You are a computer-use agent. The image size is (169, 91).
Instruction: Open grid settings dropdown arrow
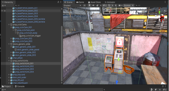[112, 5]
